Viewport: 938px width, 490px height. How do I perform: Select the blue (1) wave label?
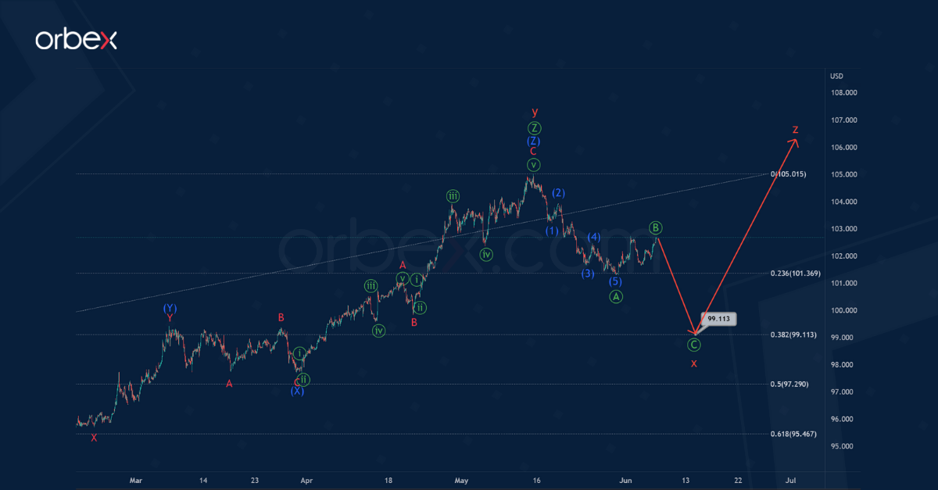click(552, 231)
